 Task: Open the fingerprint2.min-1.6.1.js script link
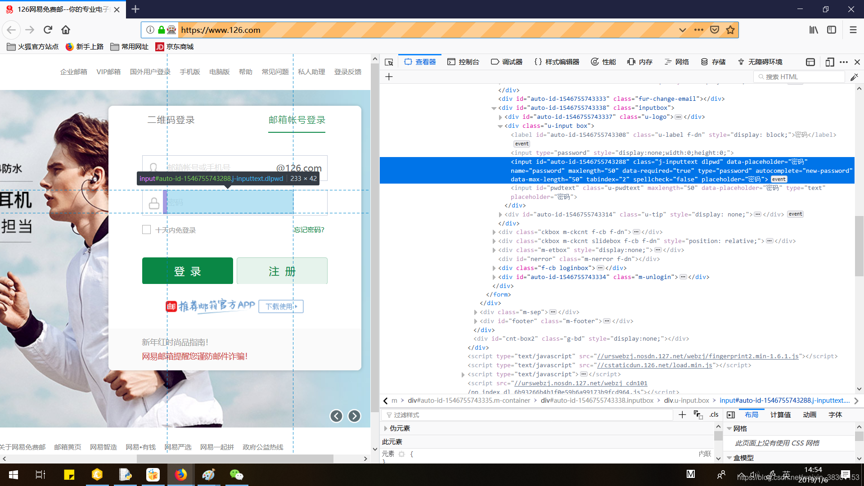pos(698,356)
